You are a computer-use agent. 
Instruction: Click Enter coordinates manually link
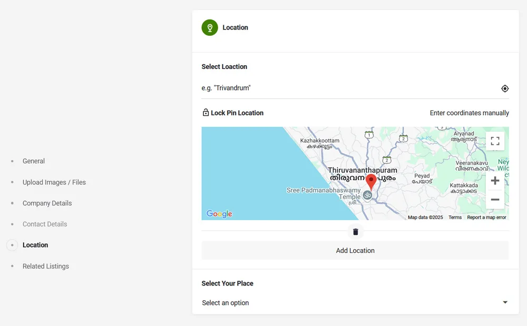coord(469,113)
